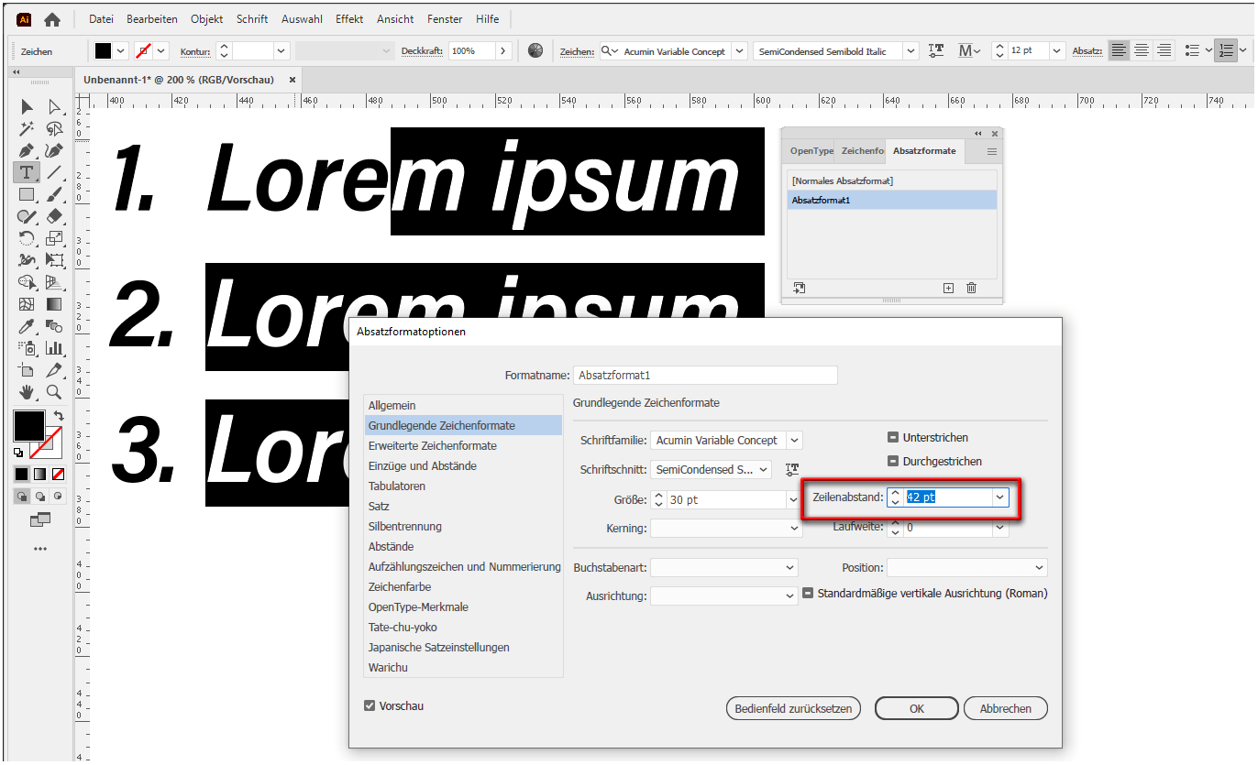Choose the Rectangle tool
This screenshot has width=1258, height=765.
pyautogui.click(x=27, y=194)
